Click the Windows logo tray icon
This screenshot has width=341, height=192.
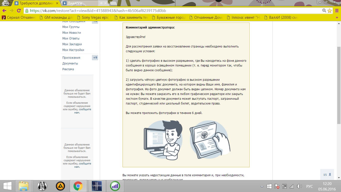coord(269,186)
